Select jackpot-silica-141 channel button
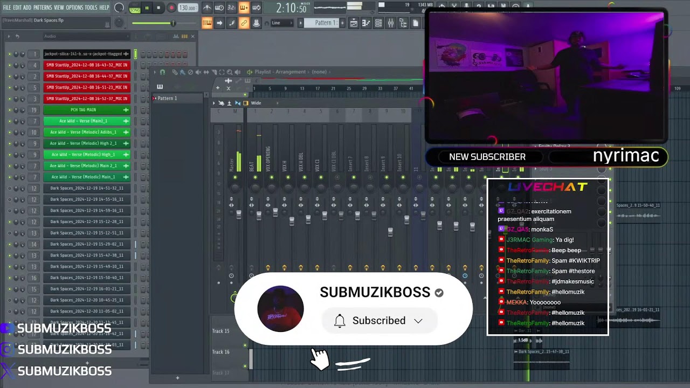 pyautogui.click(x=87, y=54)
